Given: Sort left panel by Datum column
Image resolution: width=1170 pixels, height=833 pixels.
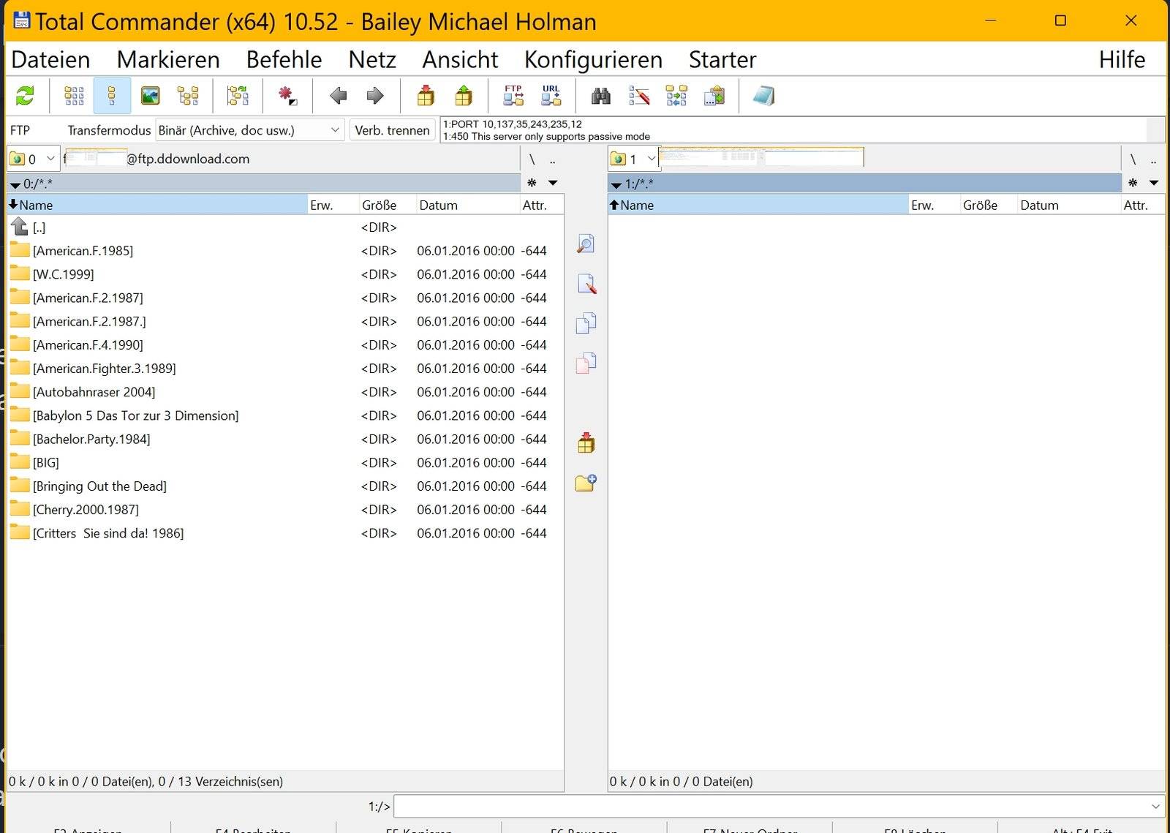Looking at the screenshot, I should (x=467, y=205).
